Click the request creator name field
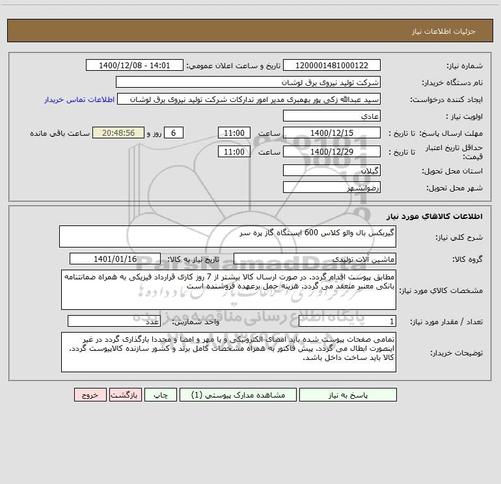 pos(249,99)
